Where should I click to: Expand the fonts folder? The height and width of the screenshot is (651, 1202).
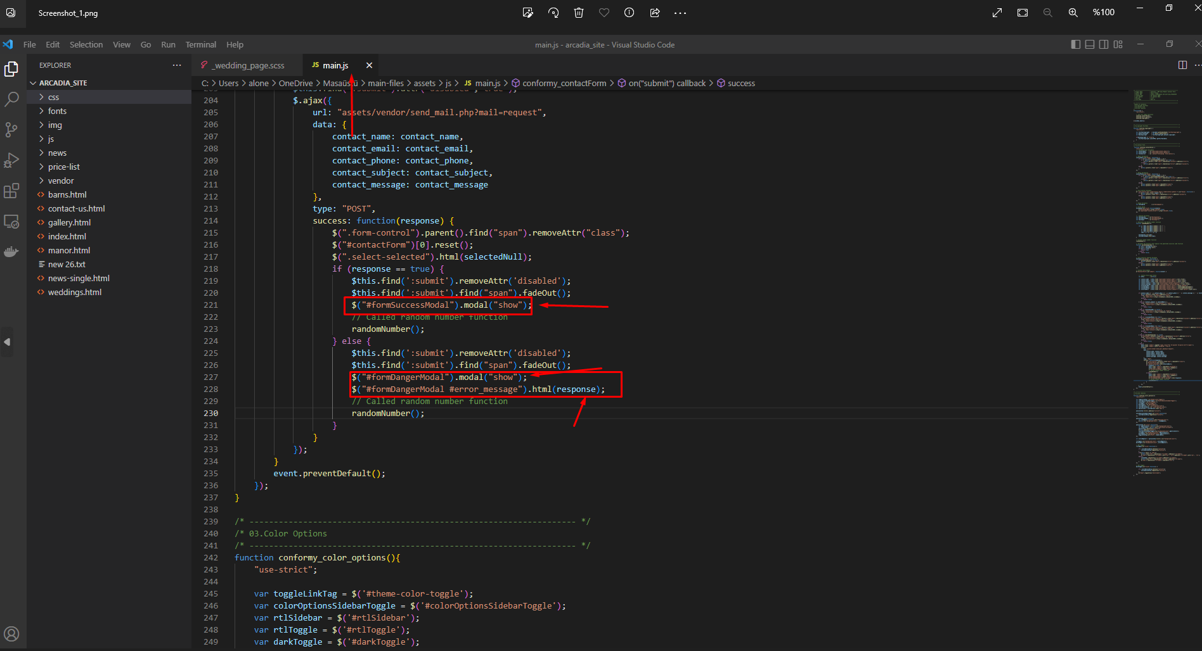pyautogui.click(x=109, y=111)
